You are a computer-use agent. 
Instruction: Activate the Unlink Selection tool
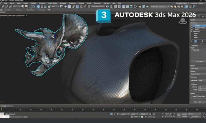pos(7,7)
